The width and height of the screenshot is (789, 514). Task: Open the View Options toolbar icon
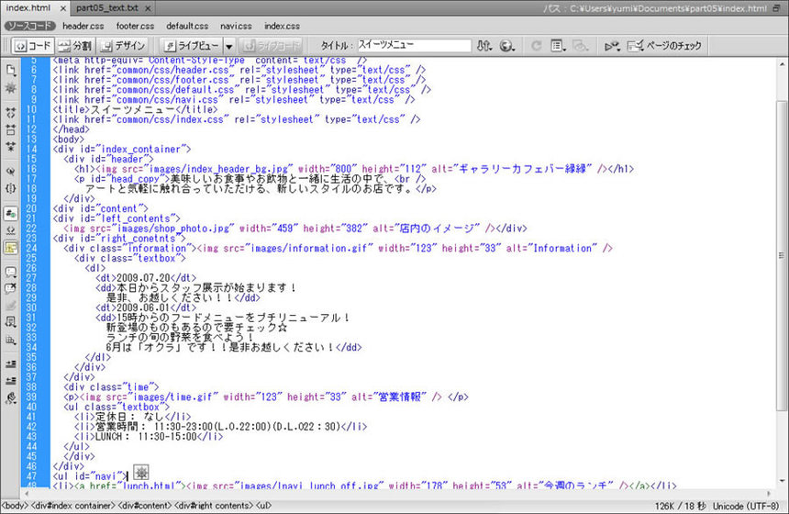pyautogui.click(x=558, y=45)
